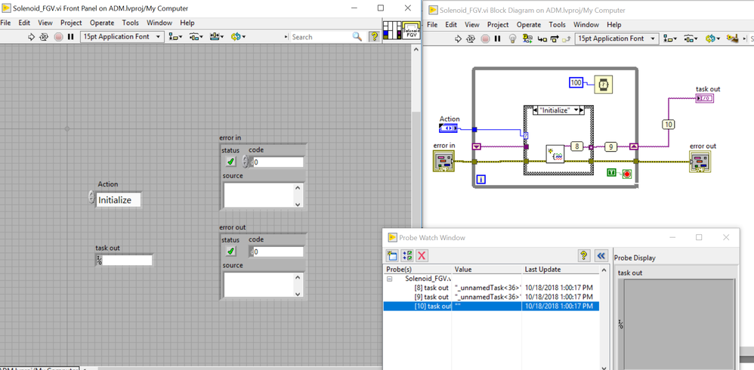Open Project menu in Block Diagram window
This screenshot has height=370, width=754.
coord(498,24)
